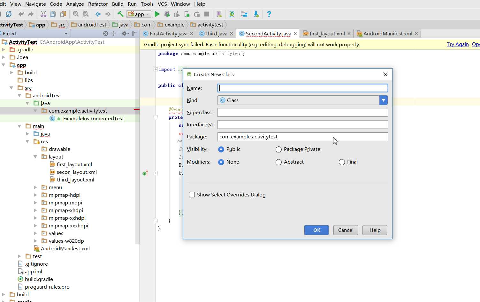Image resolution: width=480 pixels, height=302 pixels.
Task: Select ExampleInstrumentedTest in the tree
Action: (93, 118)
